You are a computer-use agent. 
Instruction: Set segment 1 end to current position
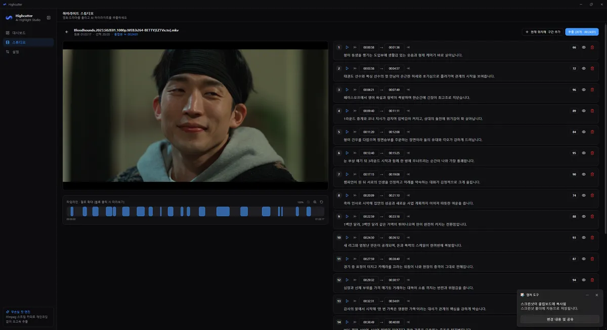coord(408,48)
